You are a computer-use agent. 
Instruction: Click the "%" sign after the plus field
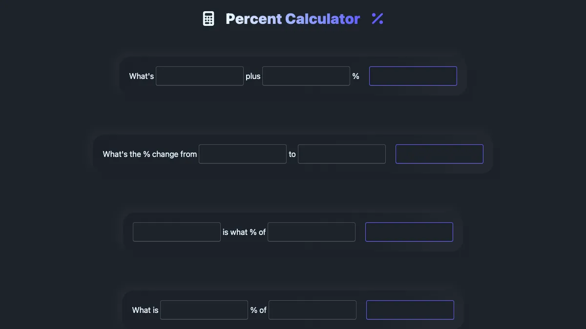point(356,77)
